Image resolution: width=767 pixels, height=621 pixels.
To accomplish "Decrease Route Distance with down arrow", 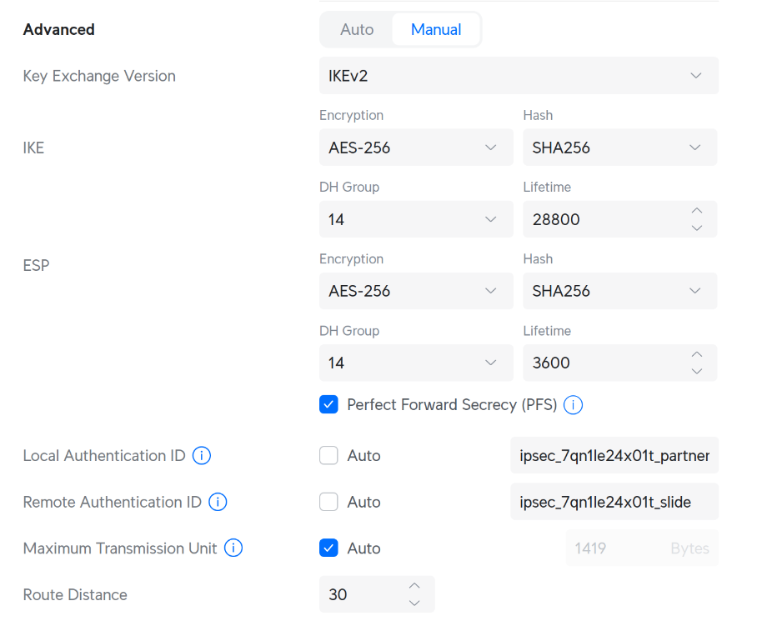I will pos(414,603).
